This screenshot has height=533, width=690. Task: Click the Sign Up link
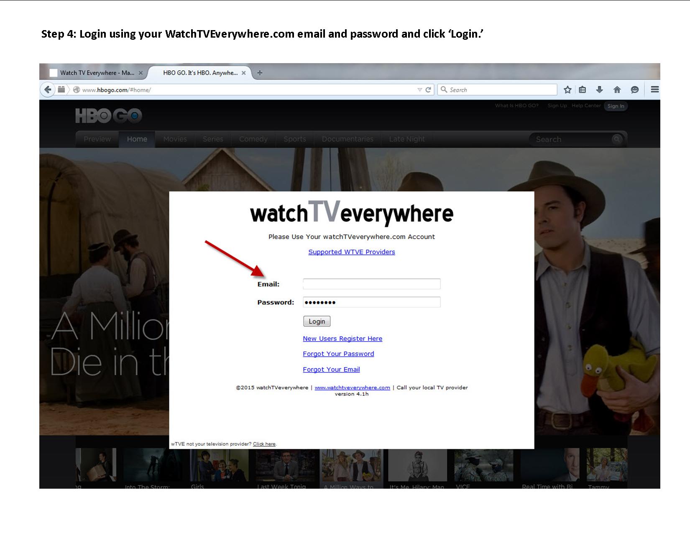557,106
